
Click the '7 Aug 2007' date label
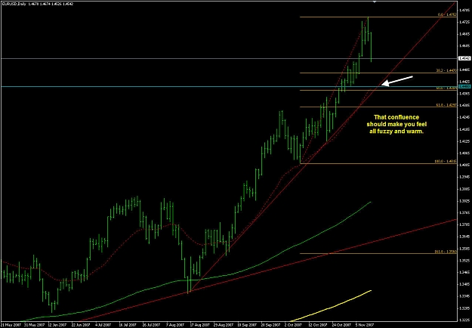click(x=175, y=325)
